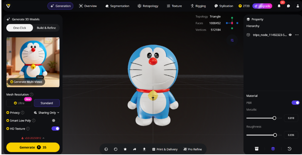Toggle the PBR material switch
Viewport: 302px width, 155px height.
(295, 103)
